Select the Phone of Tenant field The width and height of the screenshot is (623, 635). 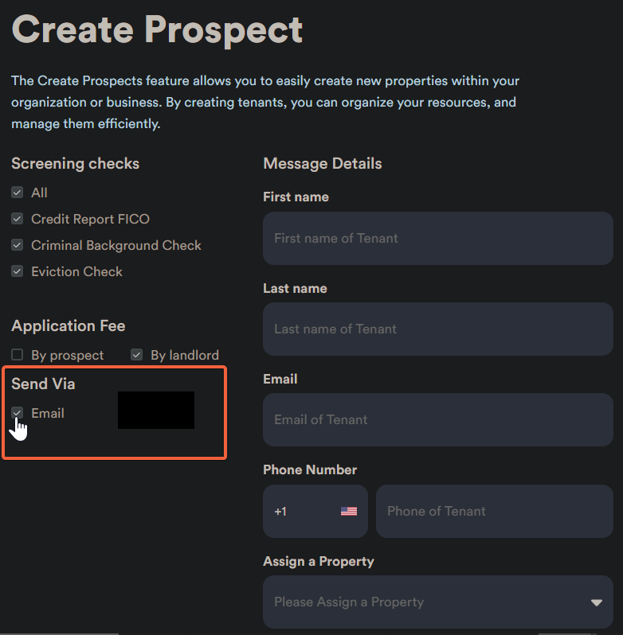pyautogui.click(x=494, y=511)
